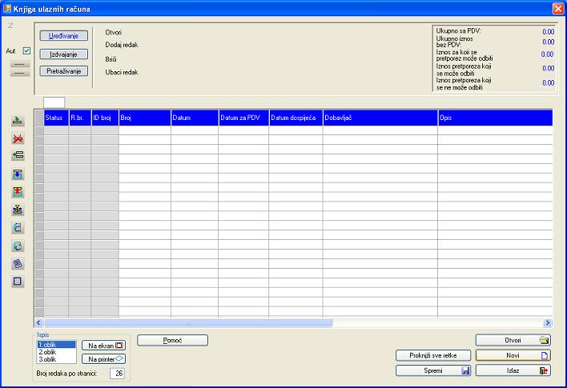
Task: Click the tilted blue pages sidebar icon
Action: (x=18, y=263)
